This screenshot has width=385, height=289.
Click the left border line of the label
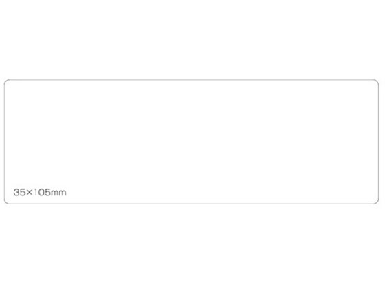coord(4,142)
